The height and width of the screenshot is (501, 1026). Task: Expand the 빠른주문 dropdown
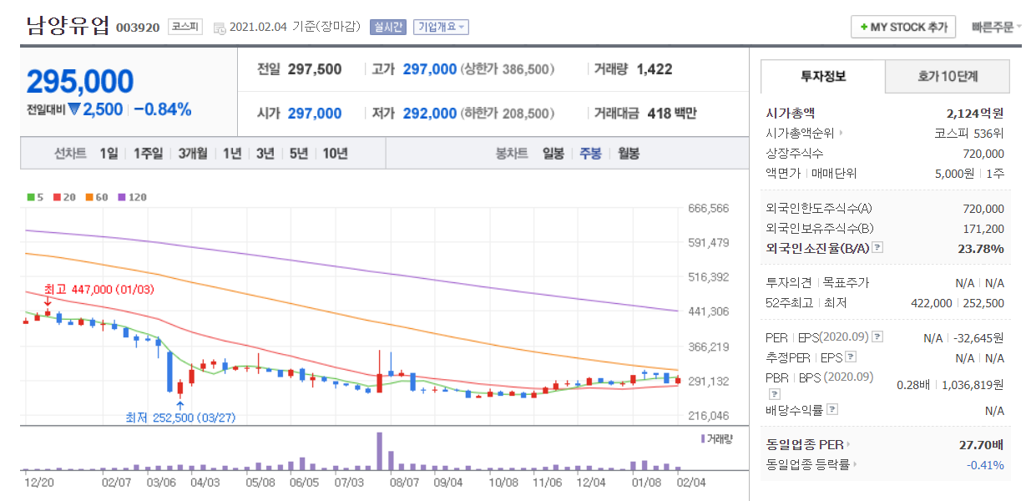pyautogui.click(x=997, y=27)
